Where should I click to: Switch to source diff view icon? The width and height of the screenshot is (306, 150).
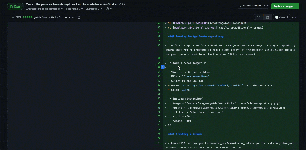click(259, 17)
